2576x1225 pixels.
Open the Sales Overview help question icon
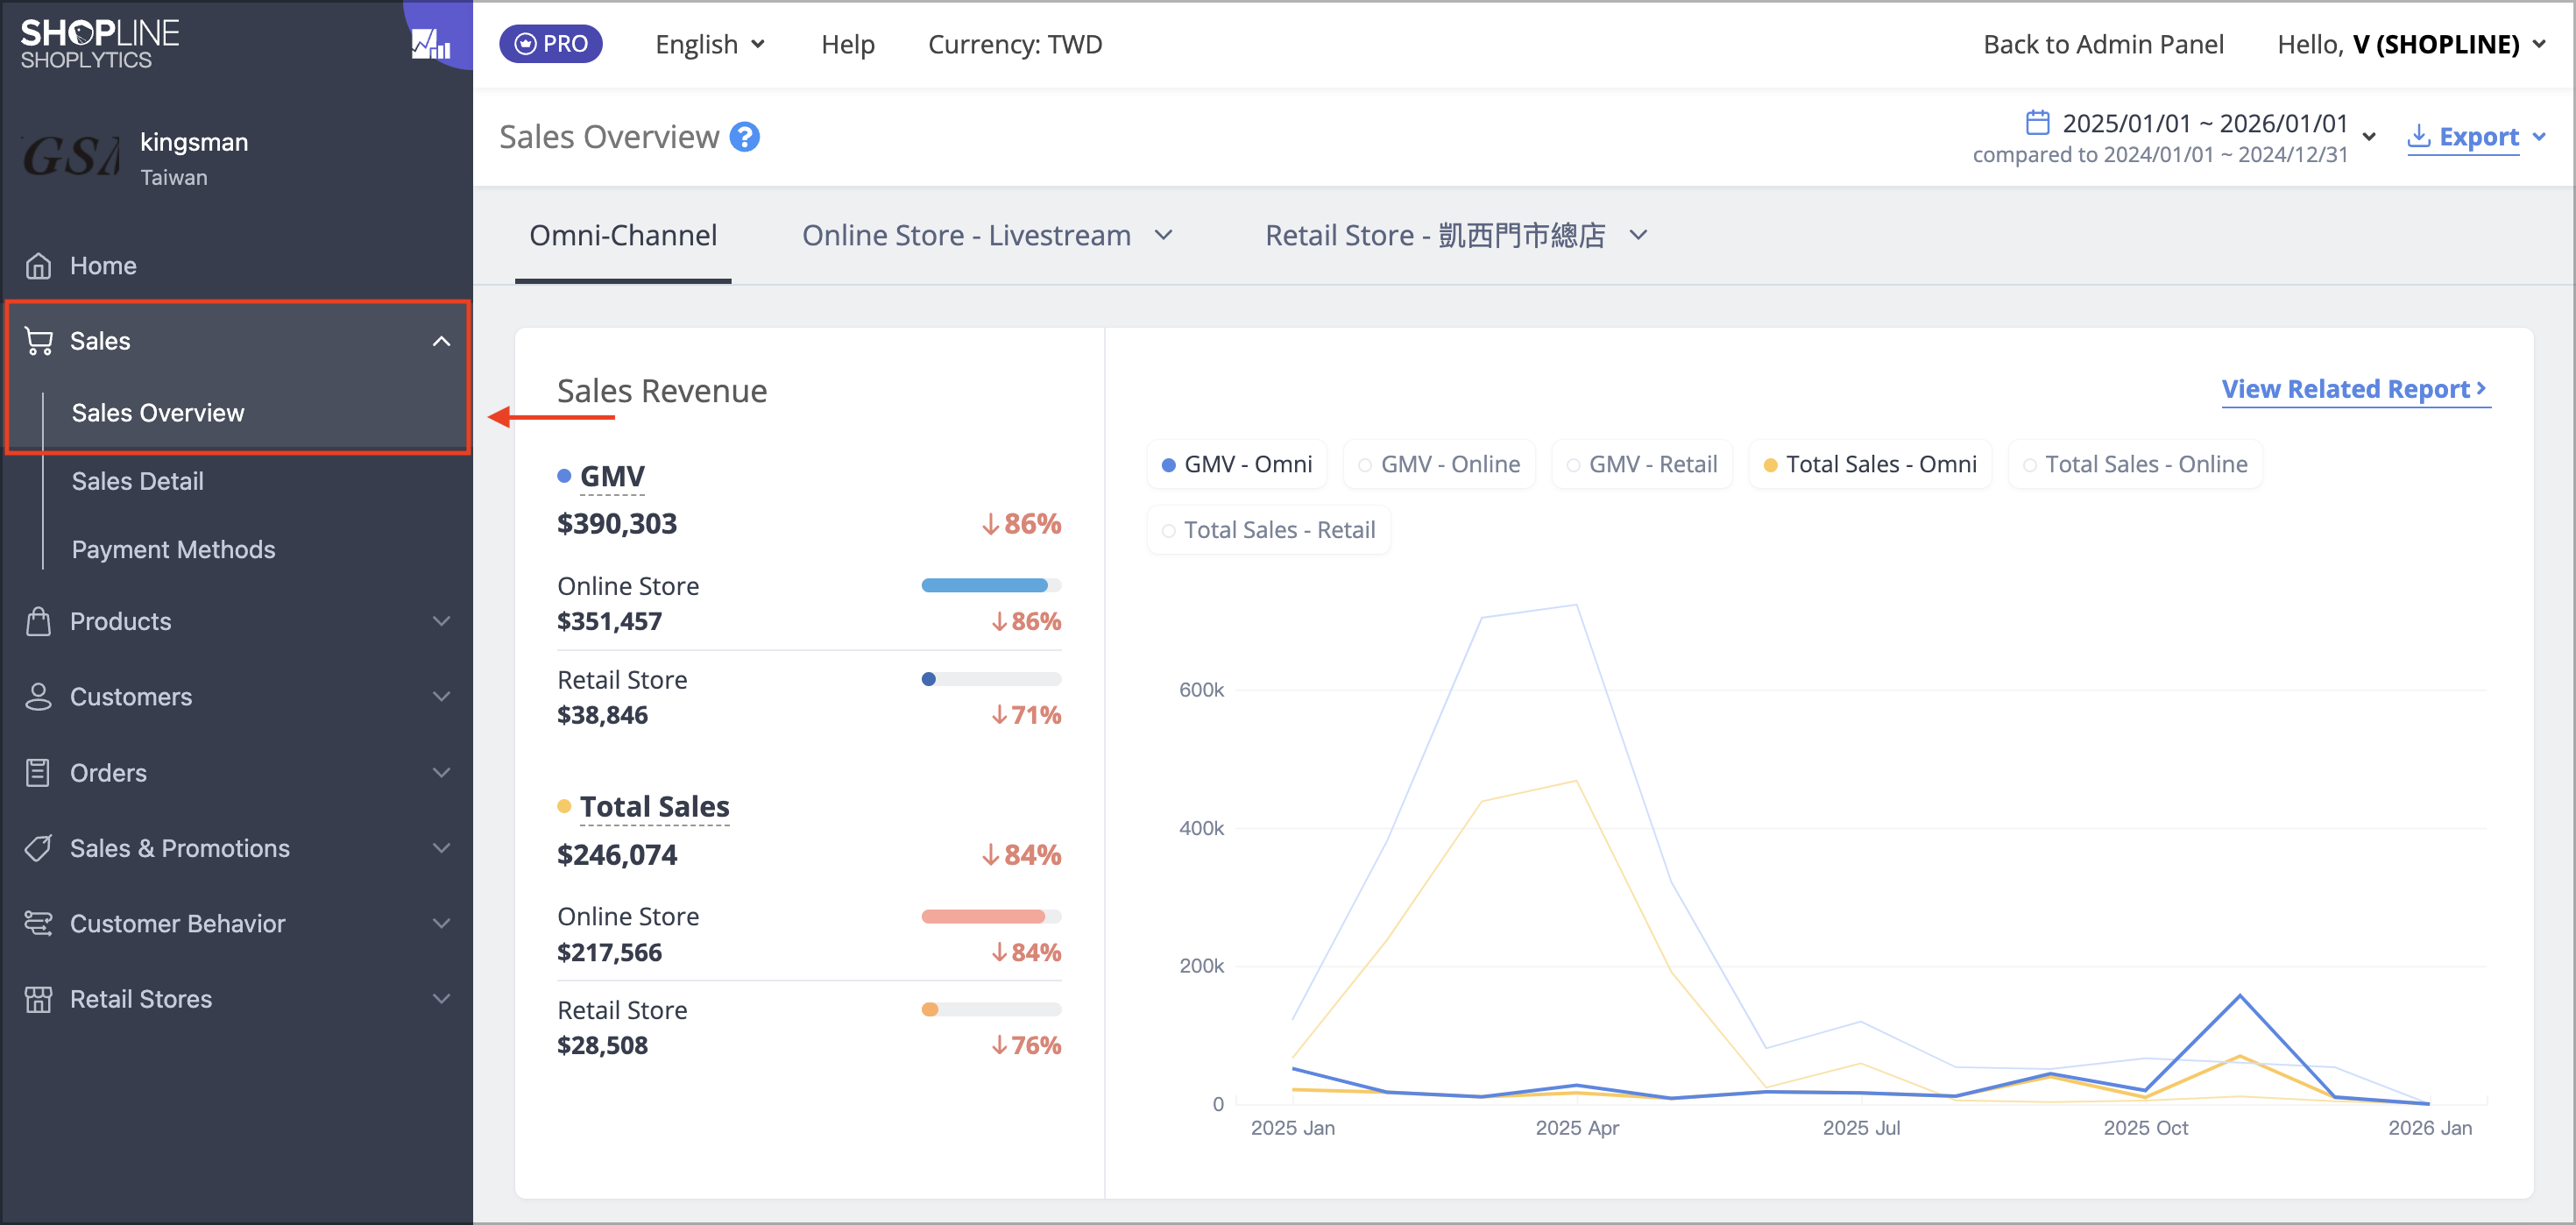[x=744, y=137]
